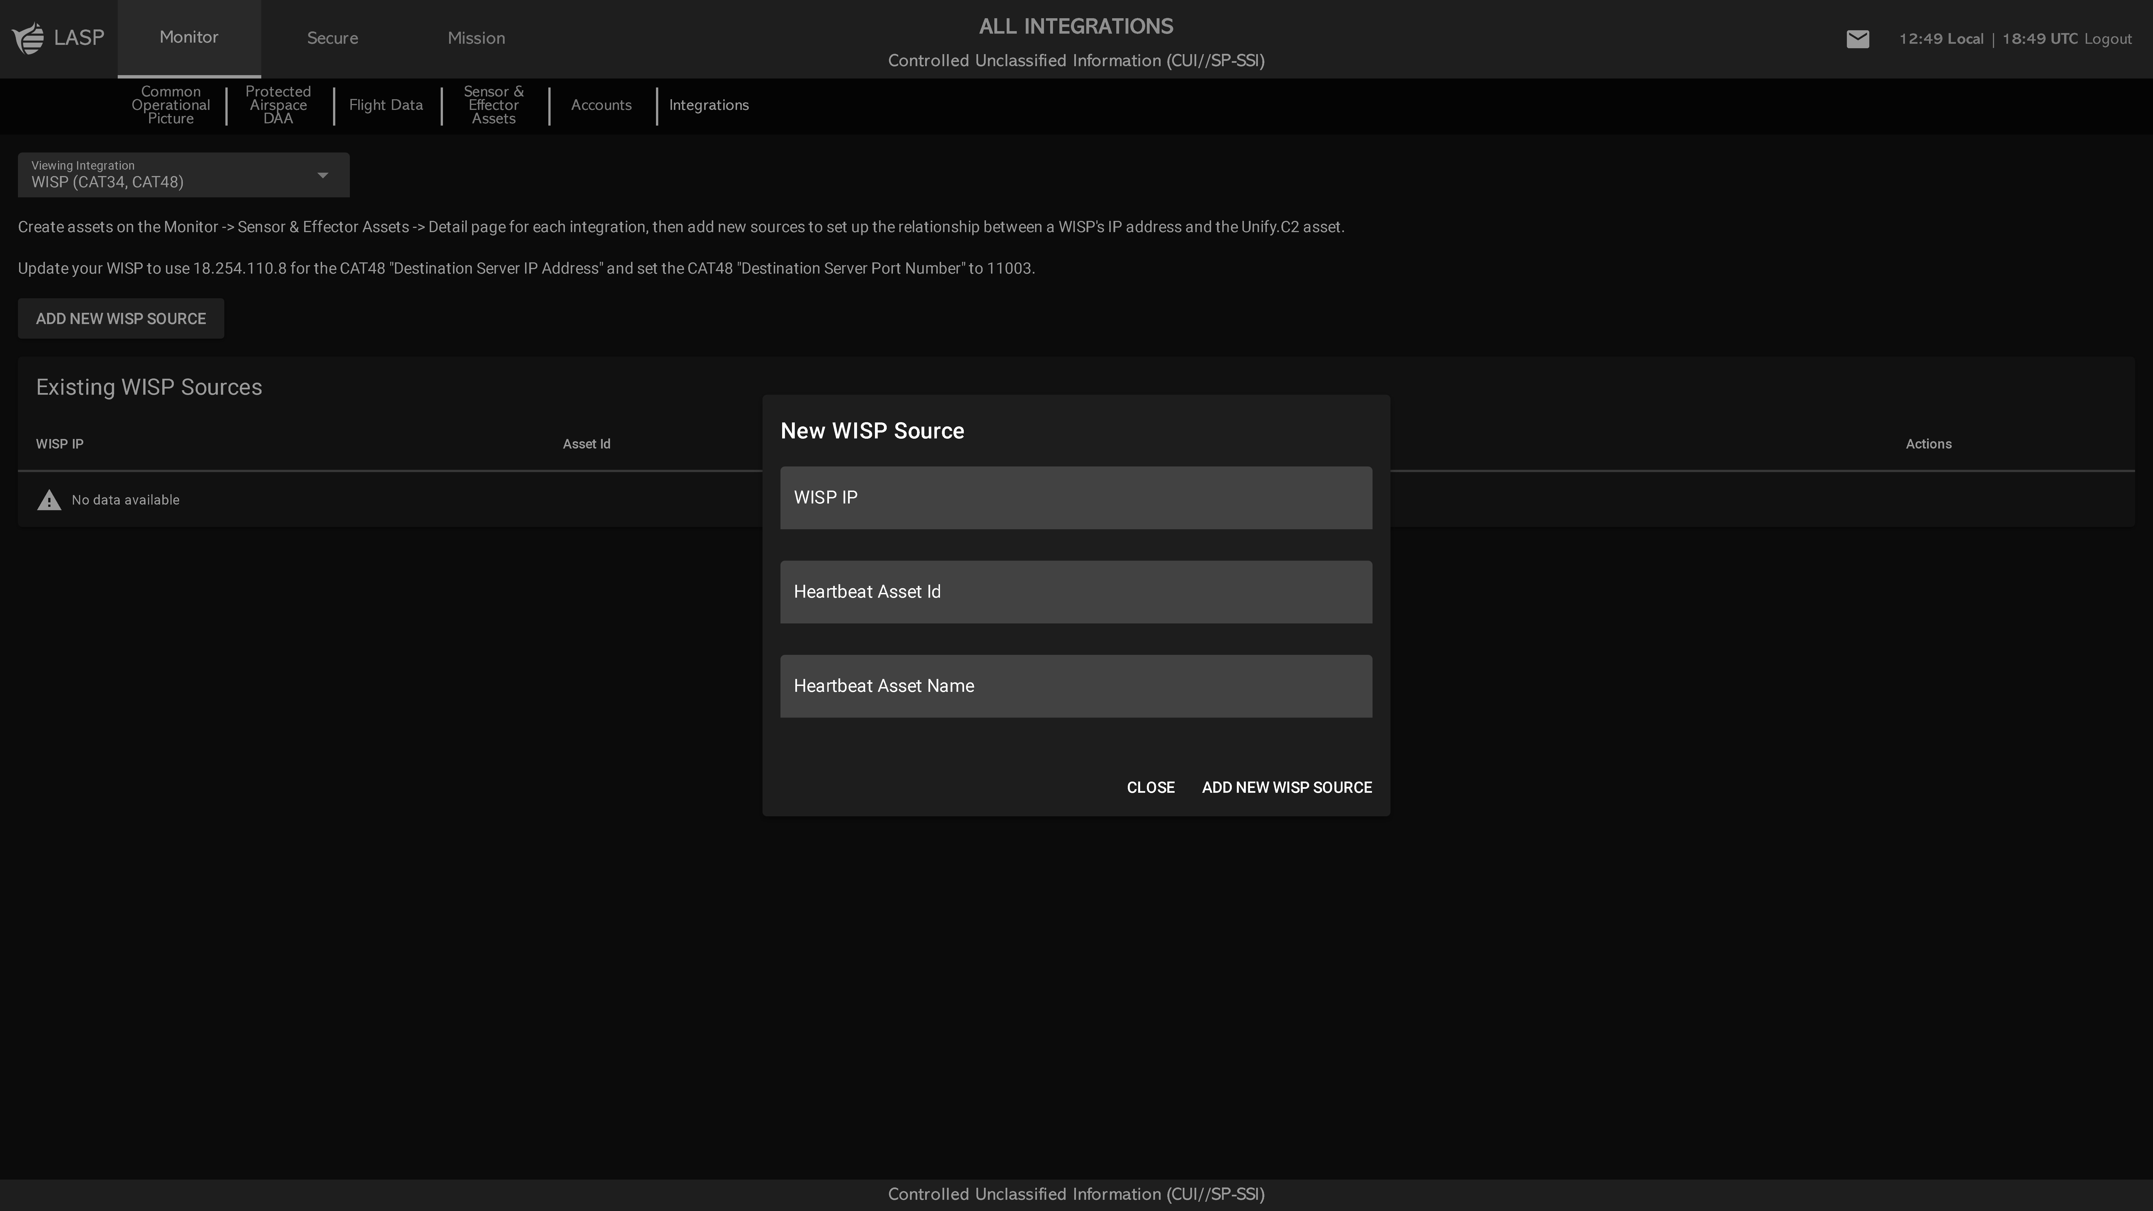Confirm ADD NEW WISP SOURCE in dialog
Viewport: 2153px width, 1211px height.
tap(1287, 787)
